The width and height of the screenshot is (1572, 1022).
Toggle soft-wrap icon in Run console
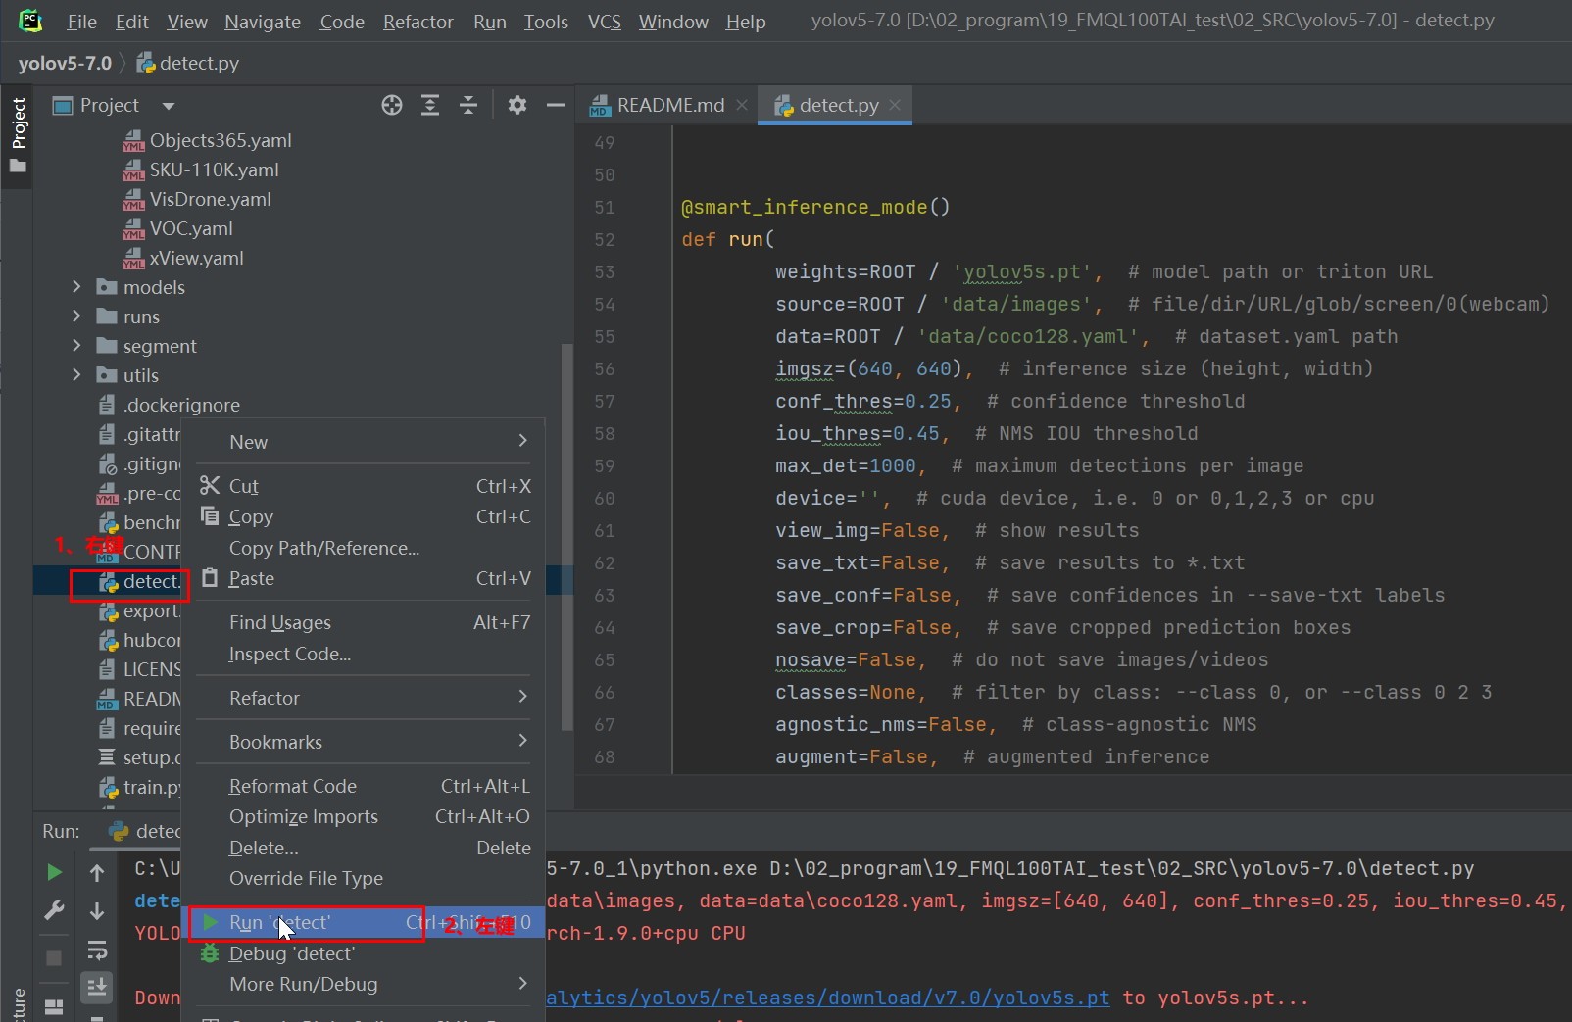click(97, 949)
